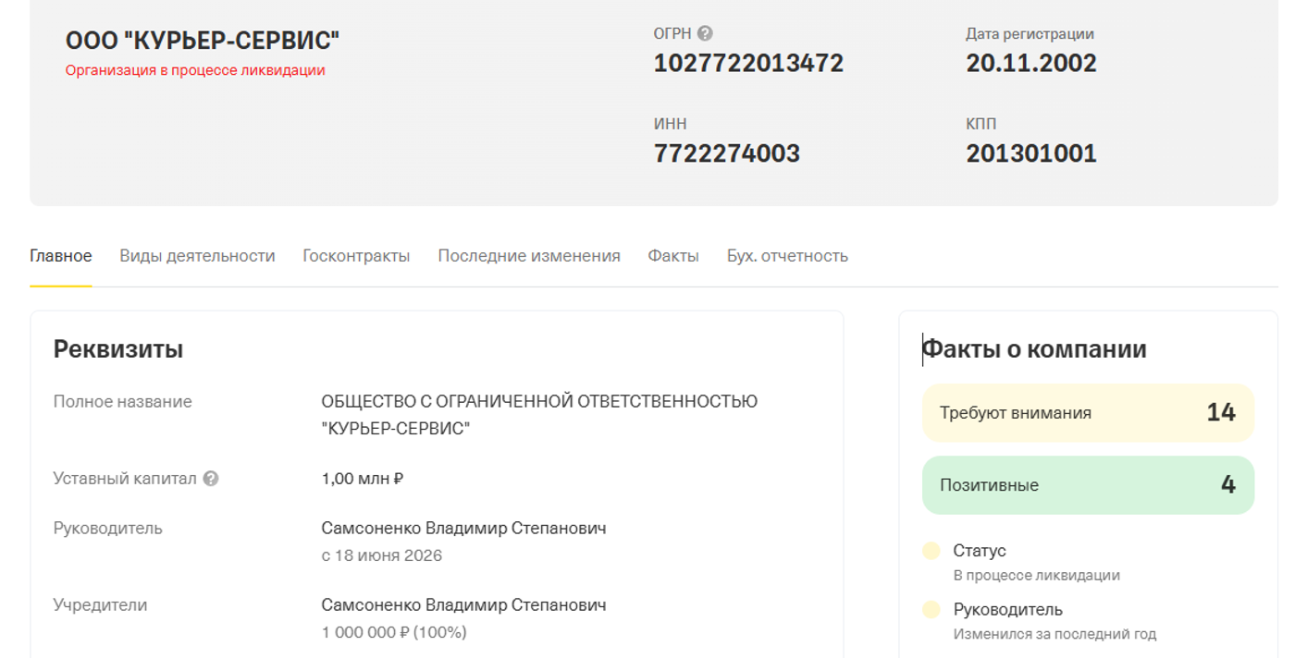Switch to Виды деятельности tab
The image size is (1295, 658).
click(x=197, y=256)
